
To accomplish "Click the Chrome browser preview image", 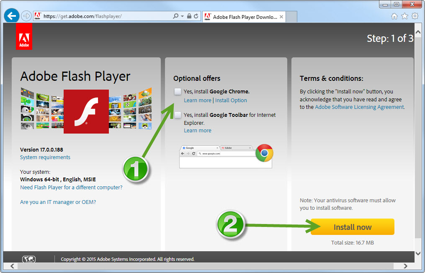I will (226, 156).
